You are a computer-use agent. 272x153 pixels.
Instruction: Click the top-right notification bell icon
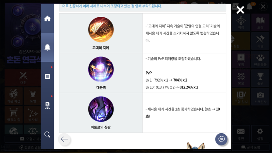click(250, 6)
